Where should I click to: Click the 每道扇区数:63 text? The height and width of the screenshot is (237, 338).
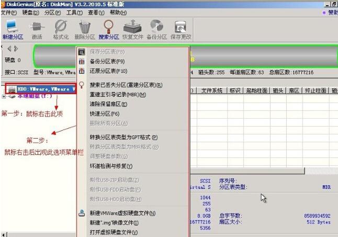coord(247,72)
